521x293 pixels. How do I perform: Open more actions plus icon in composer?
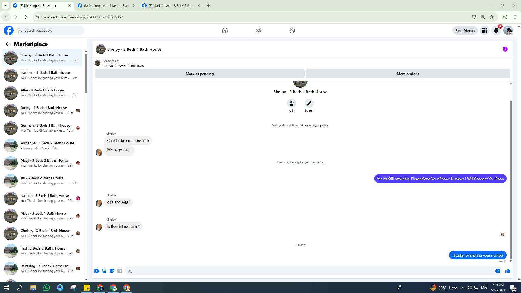[96, 271]
